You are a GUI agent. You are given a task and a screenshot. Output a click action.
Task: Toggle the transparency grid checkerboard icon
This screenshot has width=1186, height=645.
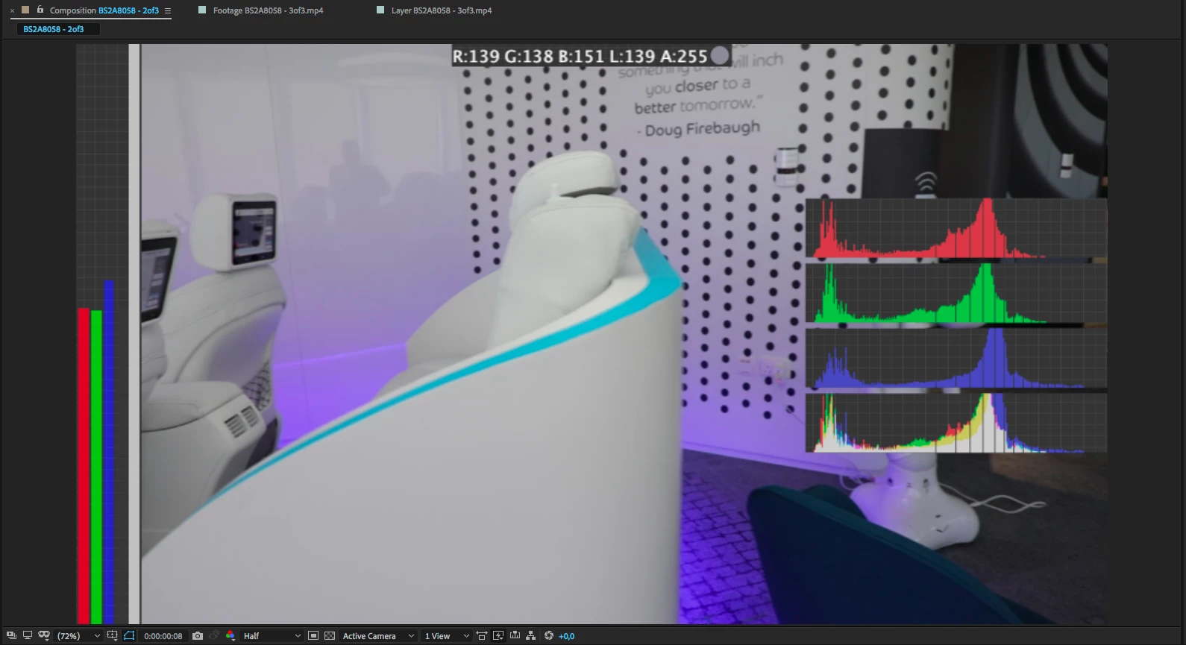[330, 636]
